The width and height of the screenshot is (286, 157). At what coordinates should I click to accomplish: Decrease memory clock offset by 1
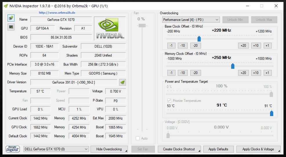(171, 73)
